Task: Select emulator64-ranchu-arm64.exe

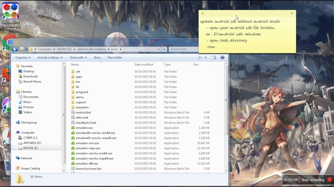Action: coord(96,133)
